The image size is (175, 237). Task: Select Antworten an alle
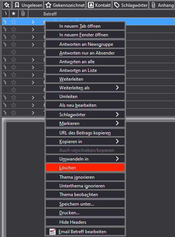click(85, 62)
